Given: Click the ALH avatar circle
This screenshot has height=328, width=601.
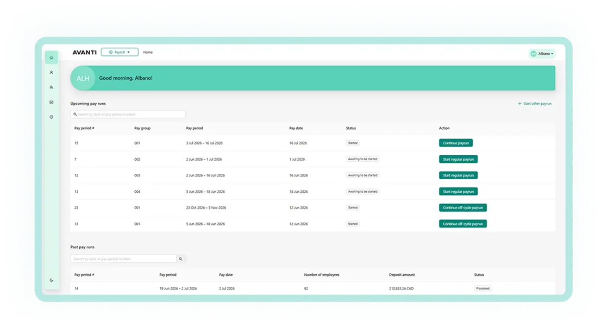Looking at the screenshot, I should (x=83, y=78).
